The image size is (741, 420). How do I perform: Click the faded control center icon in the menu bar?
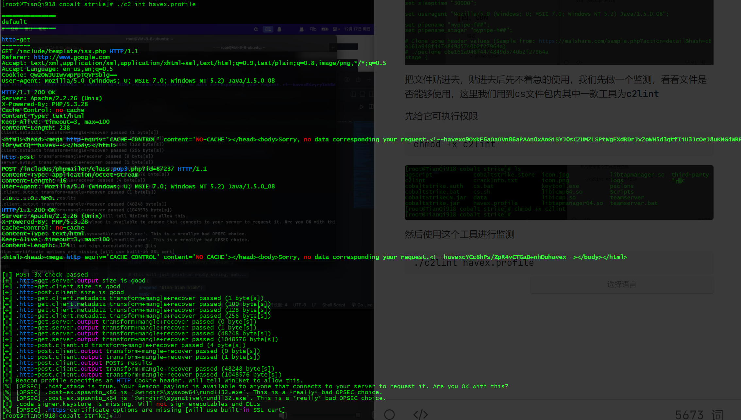[x=335, y=29]
